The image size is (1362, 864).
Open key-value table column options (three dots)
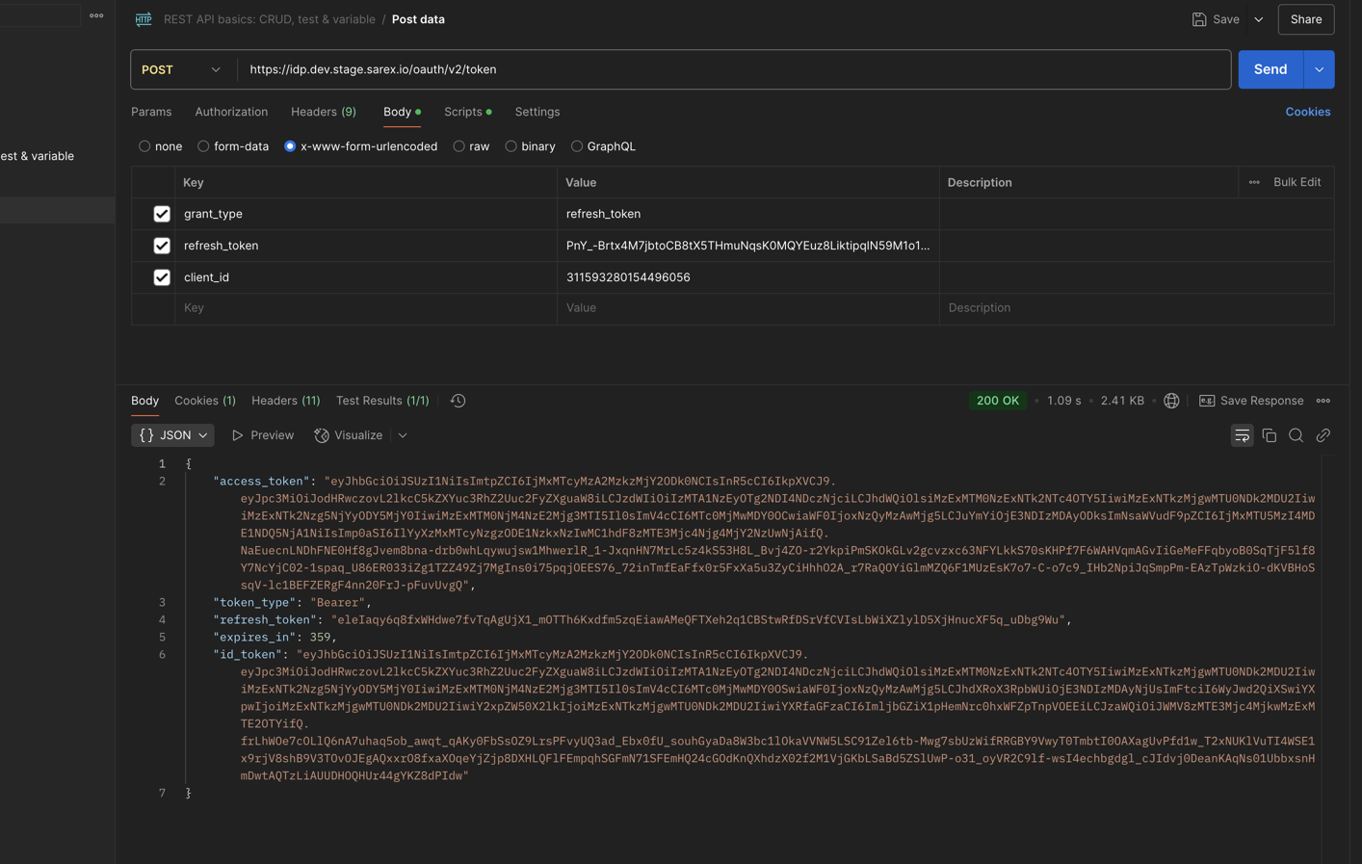click(1254, 182)
